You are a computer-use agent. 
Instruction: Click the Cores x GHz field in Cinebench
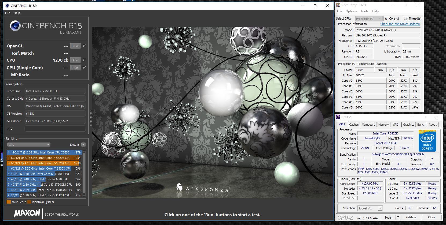pos(55,99)
